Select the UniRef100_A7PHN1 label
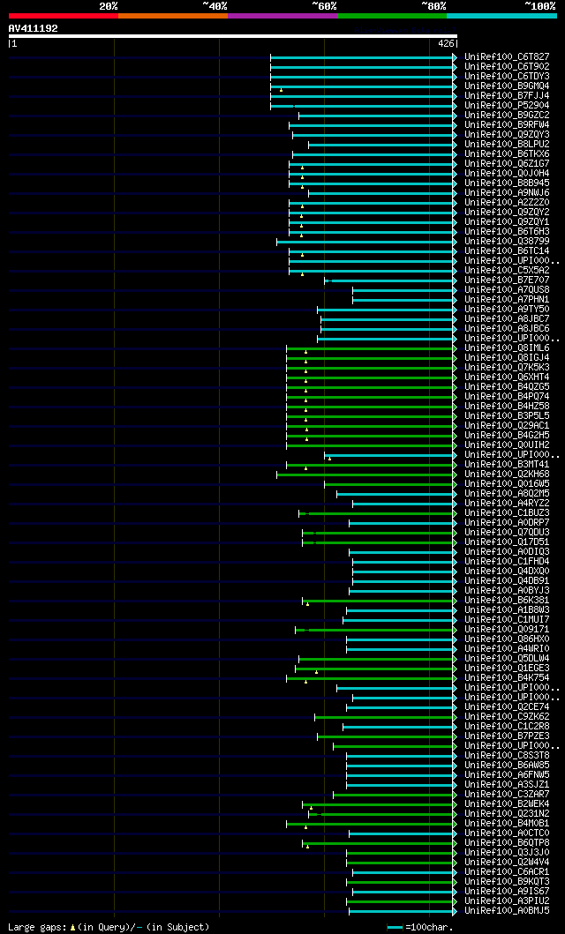The width and height of the screenshot is (565, 934). (x=508, y=300)
